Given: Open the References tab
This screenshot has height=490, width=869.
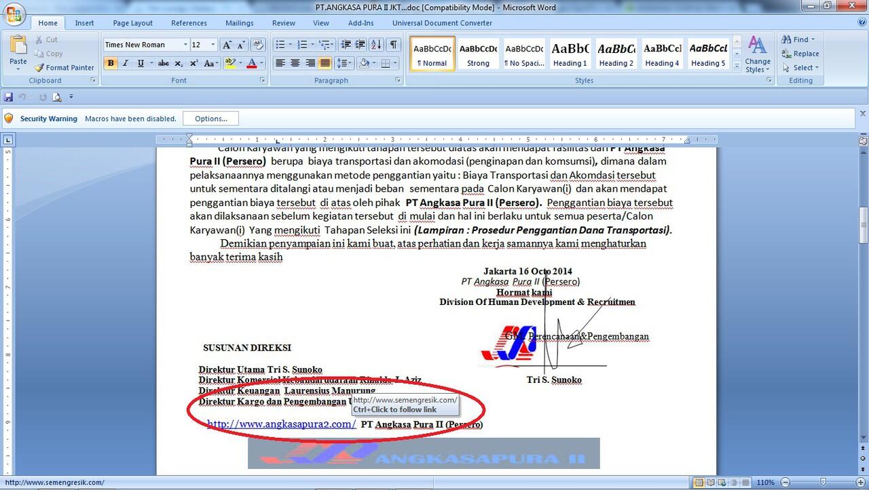Looking at the screenshot, I should click(189, 23).
